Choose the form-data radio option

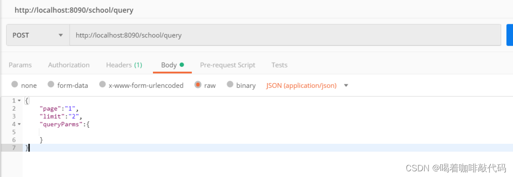(51, 84)
